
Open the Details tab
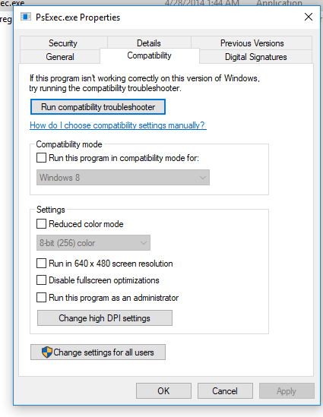149,43
